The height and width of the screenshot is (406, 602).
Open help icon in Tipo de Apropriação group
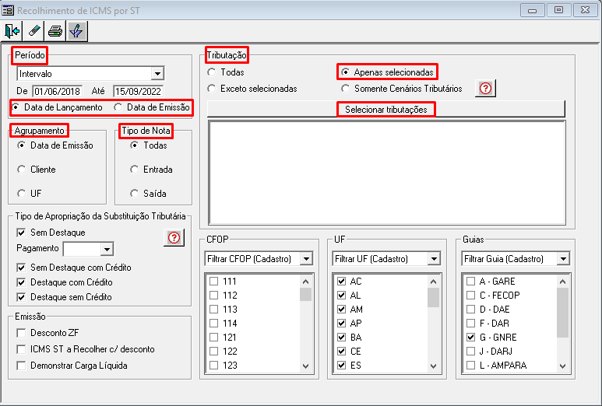tap(174, 238)
